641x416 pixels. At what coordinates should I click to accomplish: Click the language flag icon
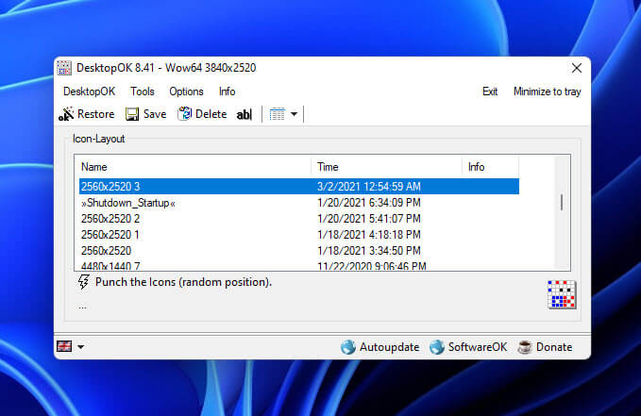tap(64, 346)
